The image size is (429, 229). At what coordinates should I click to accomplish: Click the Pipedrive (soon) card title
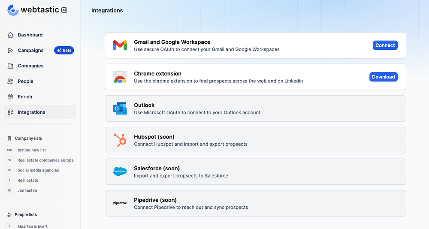[x=155, y=200]
